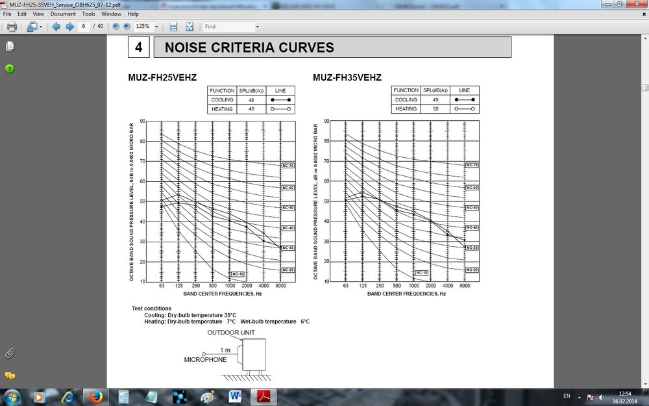Open the File menu
649x406 pixels.
[x=7, y=14]
